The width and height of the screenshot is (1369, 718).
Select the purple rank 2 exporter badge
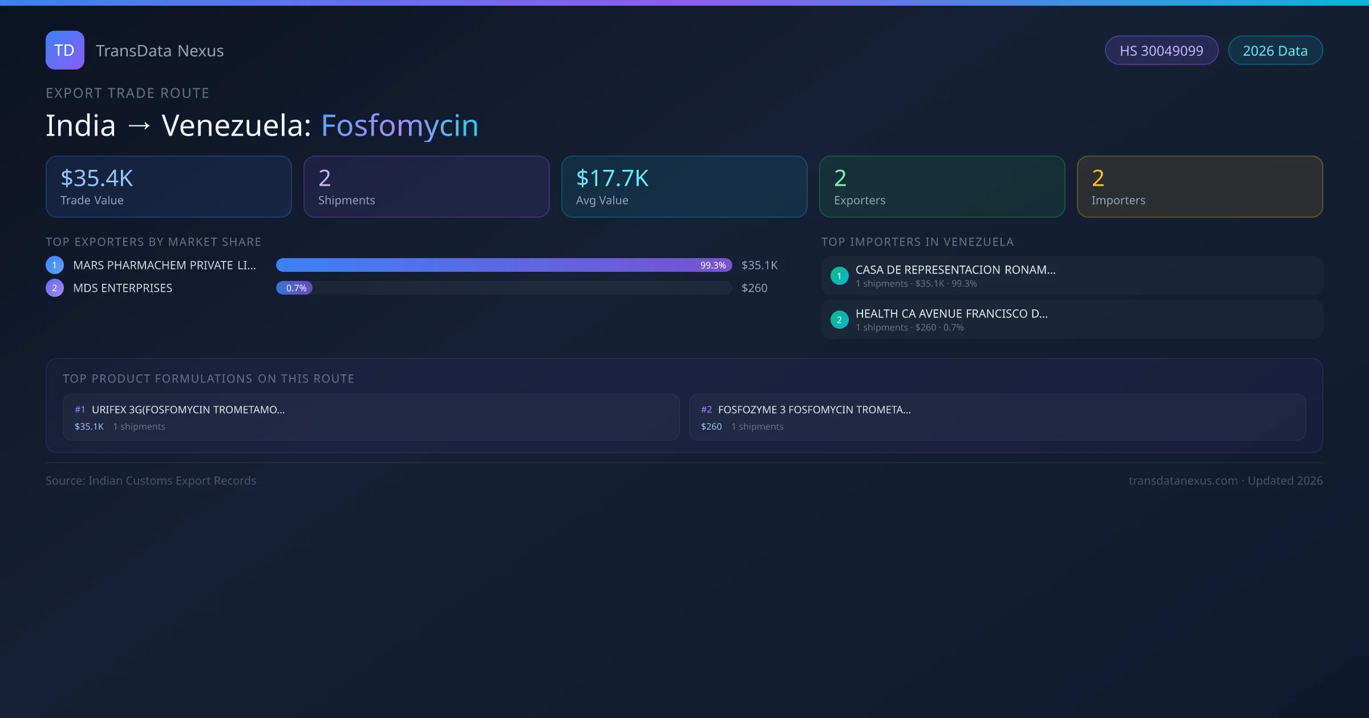click(55, 288)
